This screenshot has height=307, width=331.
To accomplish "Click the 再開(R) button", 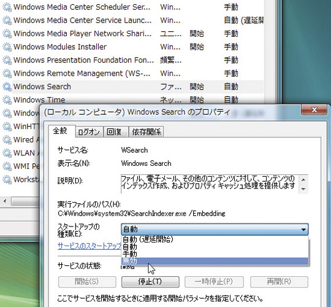I will pyautogui.click(x=279, y=282).
